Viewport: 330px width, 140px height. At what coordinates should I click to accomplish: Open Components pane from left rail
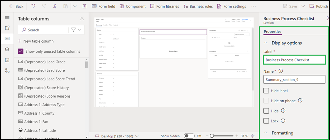(x=7, y=28)
